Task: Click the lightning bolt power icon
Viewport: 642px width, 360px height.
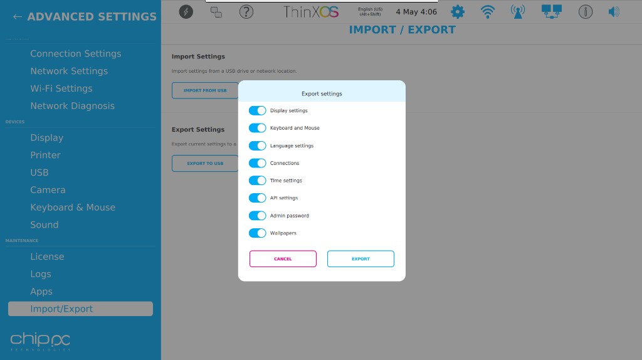Action: pyautogui.click(x=186, y=12)
